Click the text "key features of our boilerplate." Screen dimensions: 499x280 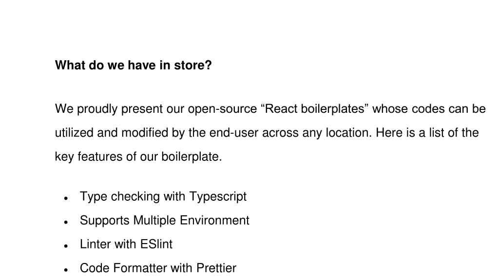(138, 157)
